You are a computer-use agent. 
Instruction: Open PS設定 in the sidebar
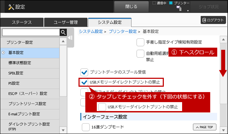click(30, 83)
